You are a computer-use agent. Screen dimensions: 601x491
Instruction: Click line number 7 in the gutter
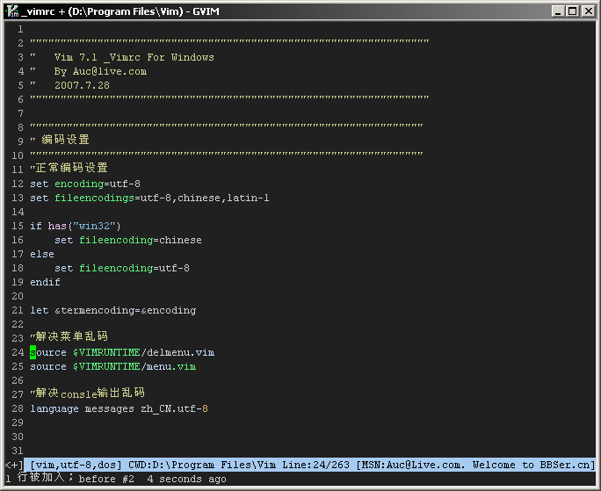click(20, 113)
